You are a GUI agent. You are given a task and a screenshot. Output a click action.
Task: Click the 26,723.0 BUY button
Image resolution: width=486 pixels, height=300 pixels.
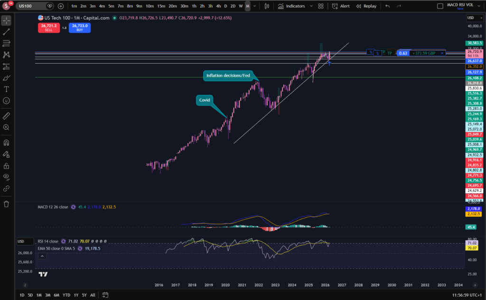pos(80,28)
